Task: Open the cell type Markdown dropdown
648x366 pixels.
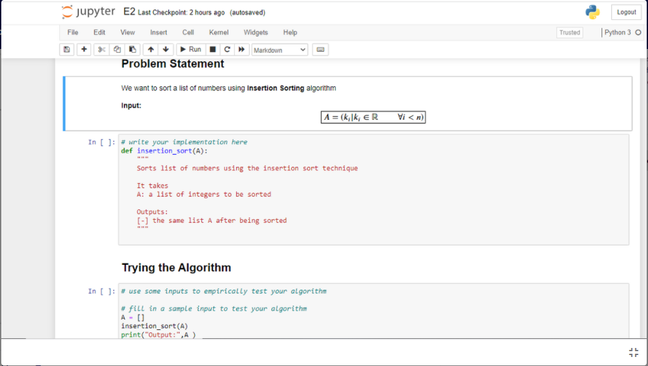Action: [279, 50]
